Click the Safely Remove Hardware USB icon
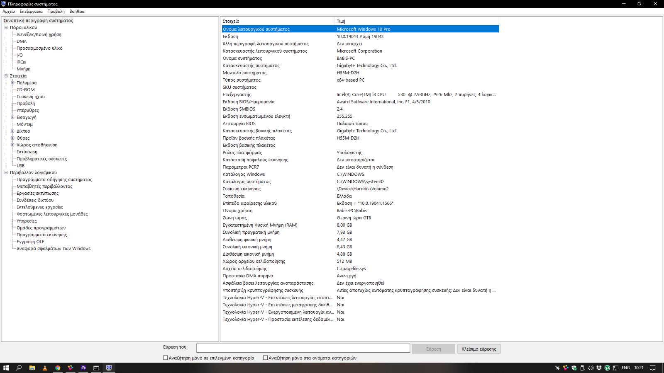The image size is (664, 373). [582, 368]
